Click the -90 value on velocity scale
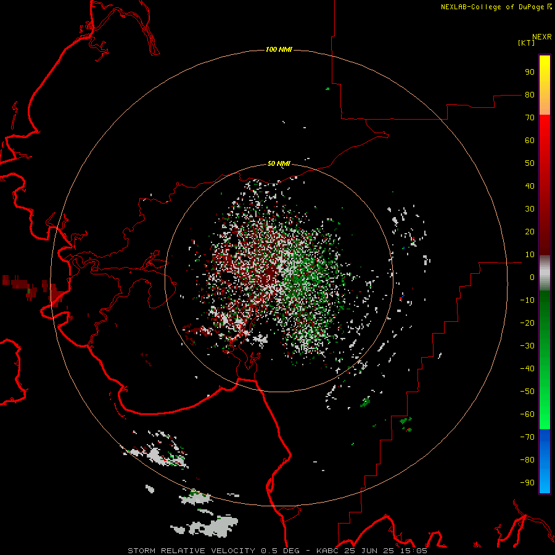Screen dimensions: 555x555 pyautogui.click(x=527, y=483)
